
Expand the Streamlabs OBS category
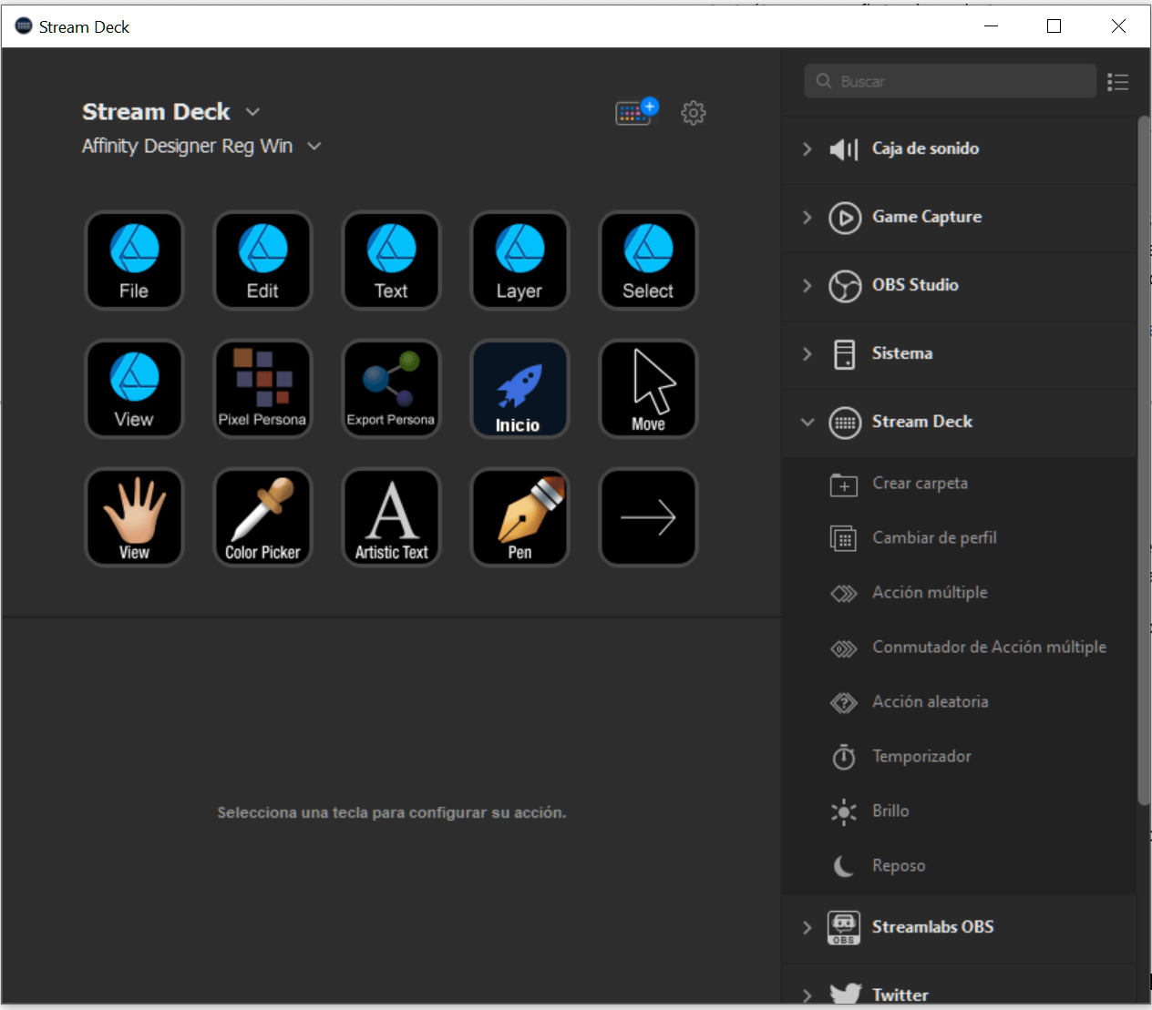807,927
